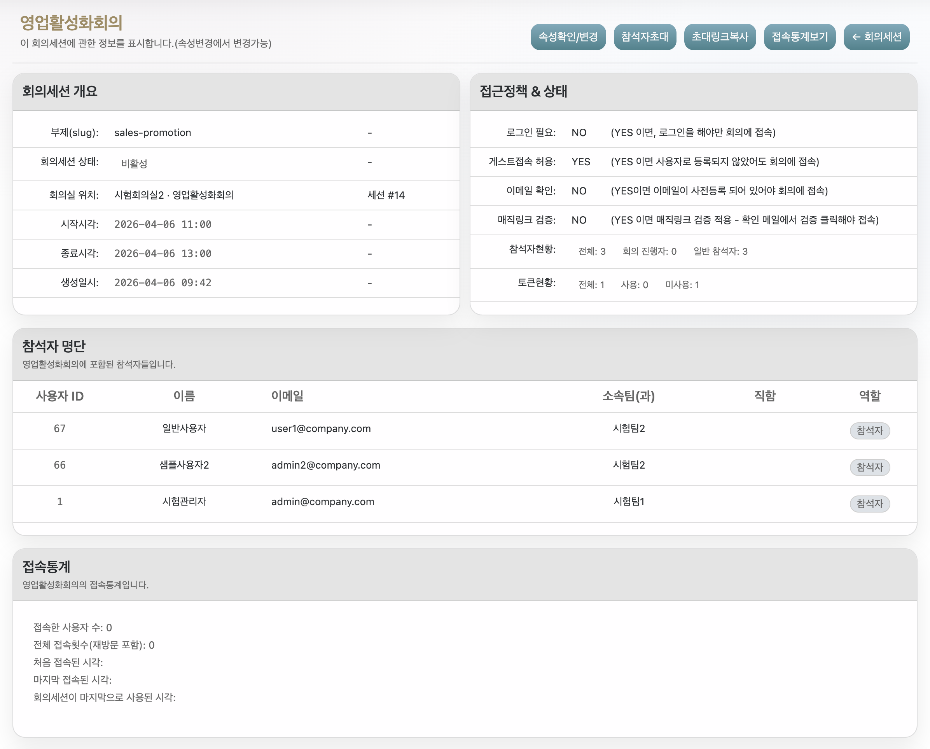The height and width of the screenshot is (749, 930).
Task: Click the 참석자초대 invite button
Action: point(645,37)
